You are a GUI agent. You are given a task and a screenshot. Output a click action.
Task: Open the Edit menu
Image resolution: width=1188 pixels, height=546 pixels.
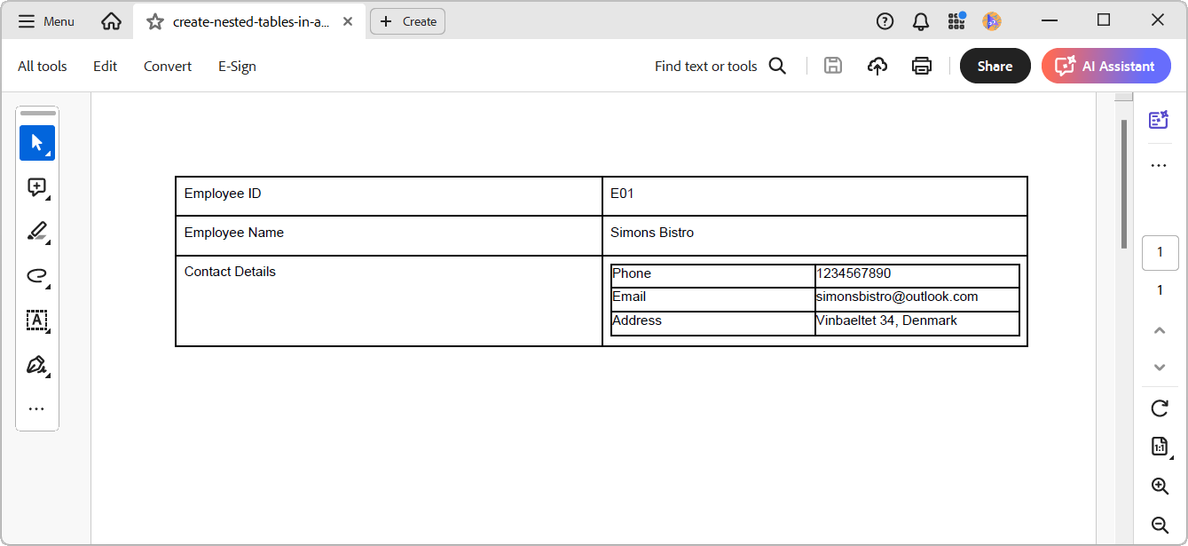pyautogui.click(x=106, y=66)
